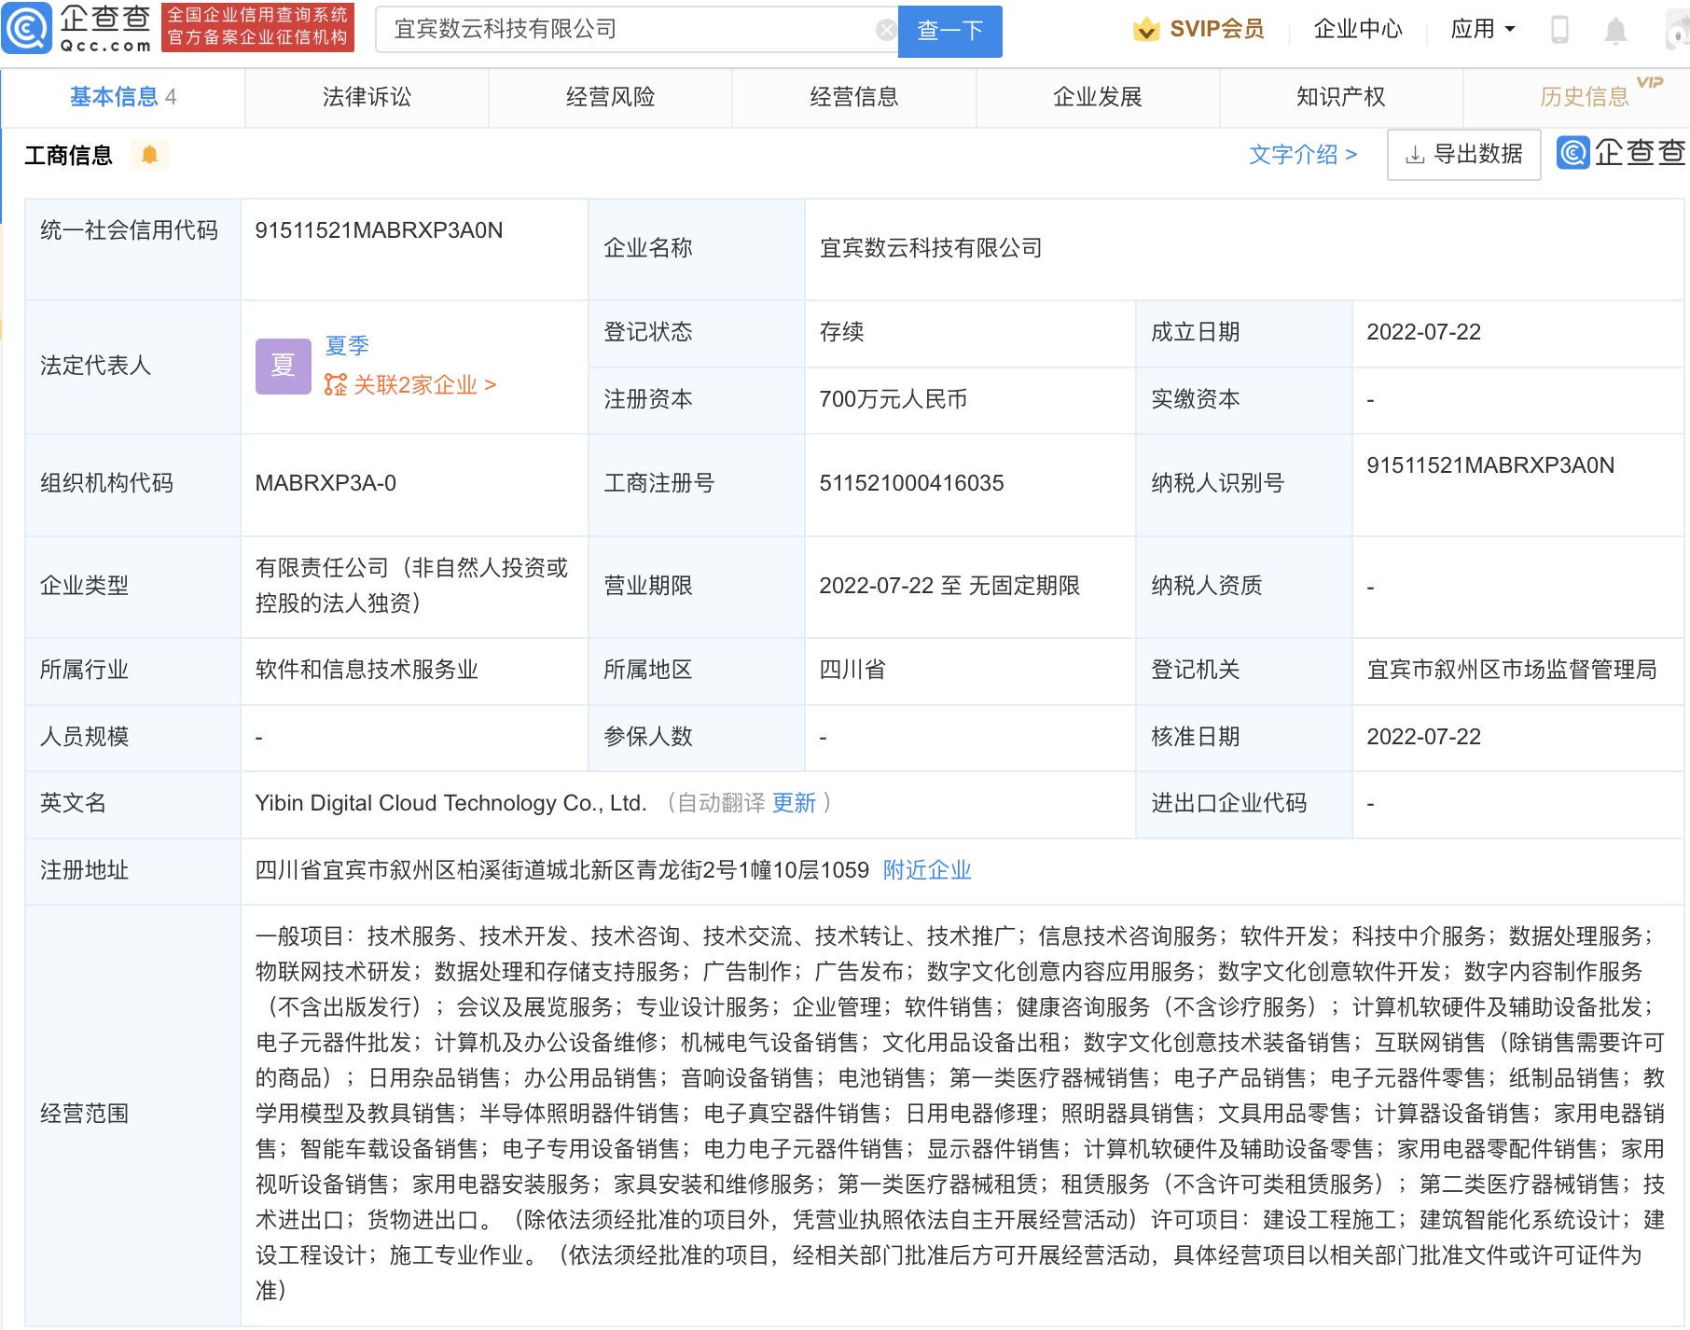The height and width of the screenshot is (1330, 1690).
Task: Click the VIP badge on 历史信息
Action: tap(1650, 82)
